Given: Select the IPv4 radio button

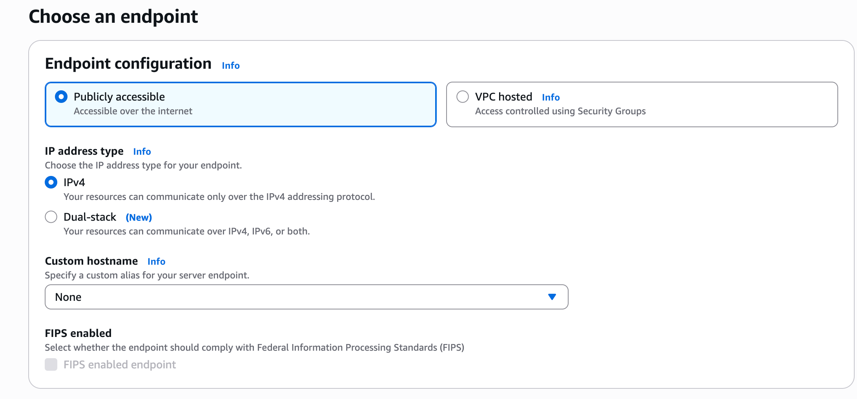Looking at the screenshot, I should pyautogui.click(x=51, y=182).
